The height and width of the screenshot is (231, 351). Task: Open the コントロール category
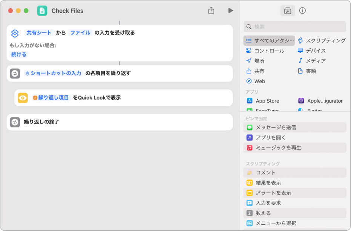coord(265,51)
